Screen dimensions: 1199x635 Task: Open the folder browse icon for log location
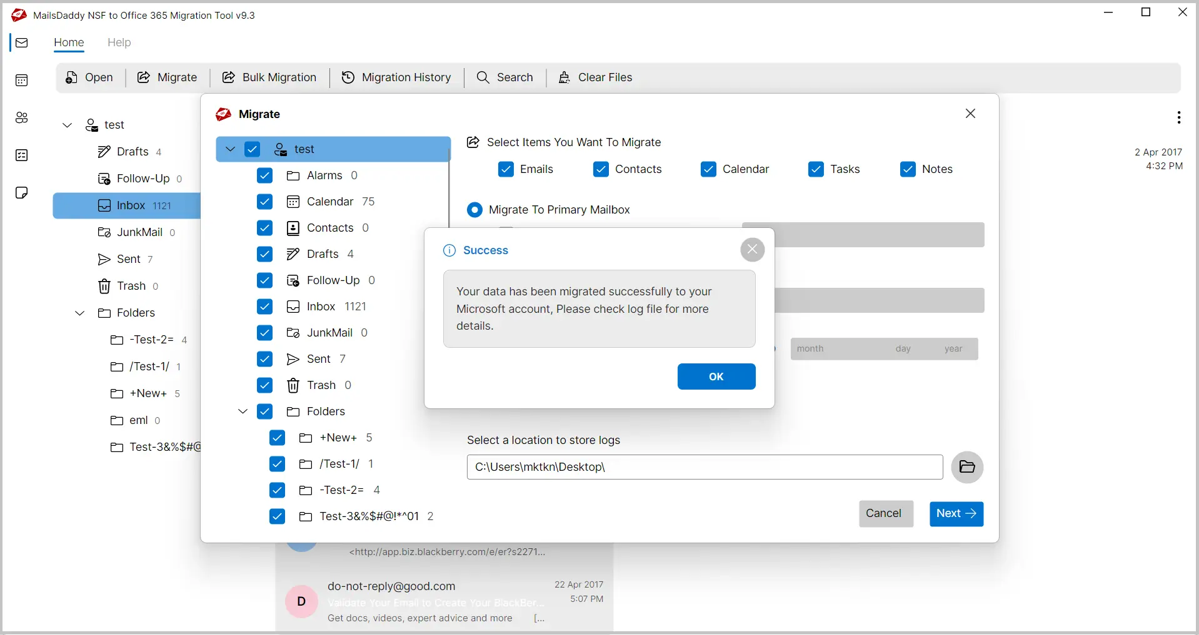point(966,467)
